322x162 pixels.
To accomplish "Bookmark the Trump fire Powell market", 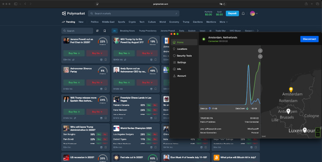I will [156, 60].
